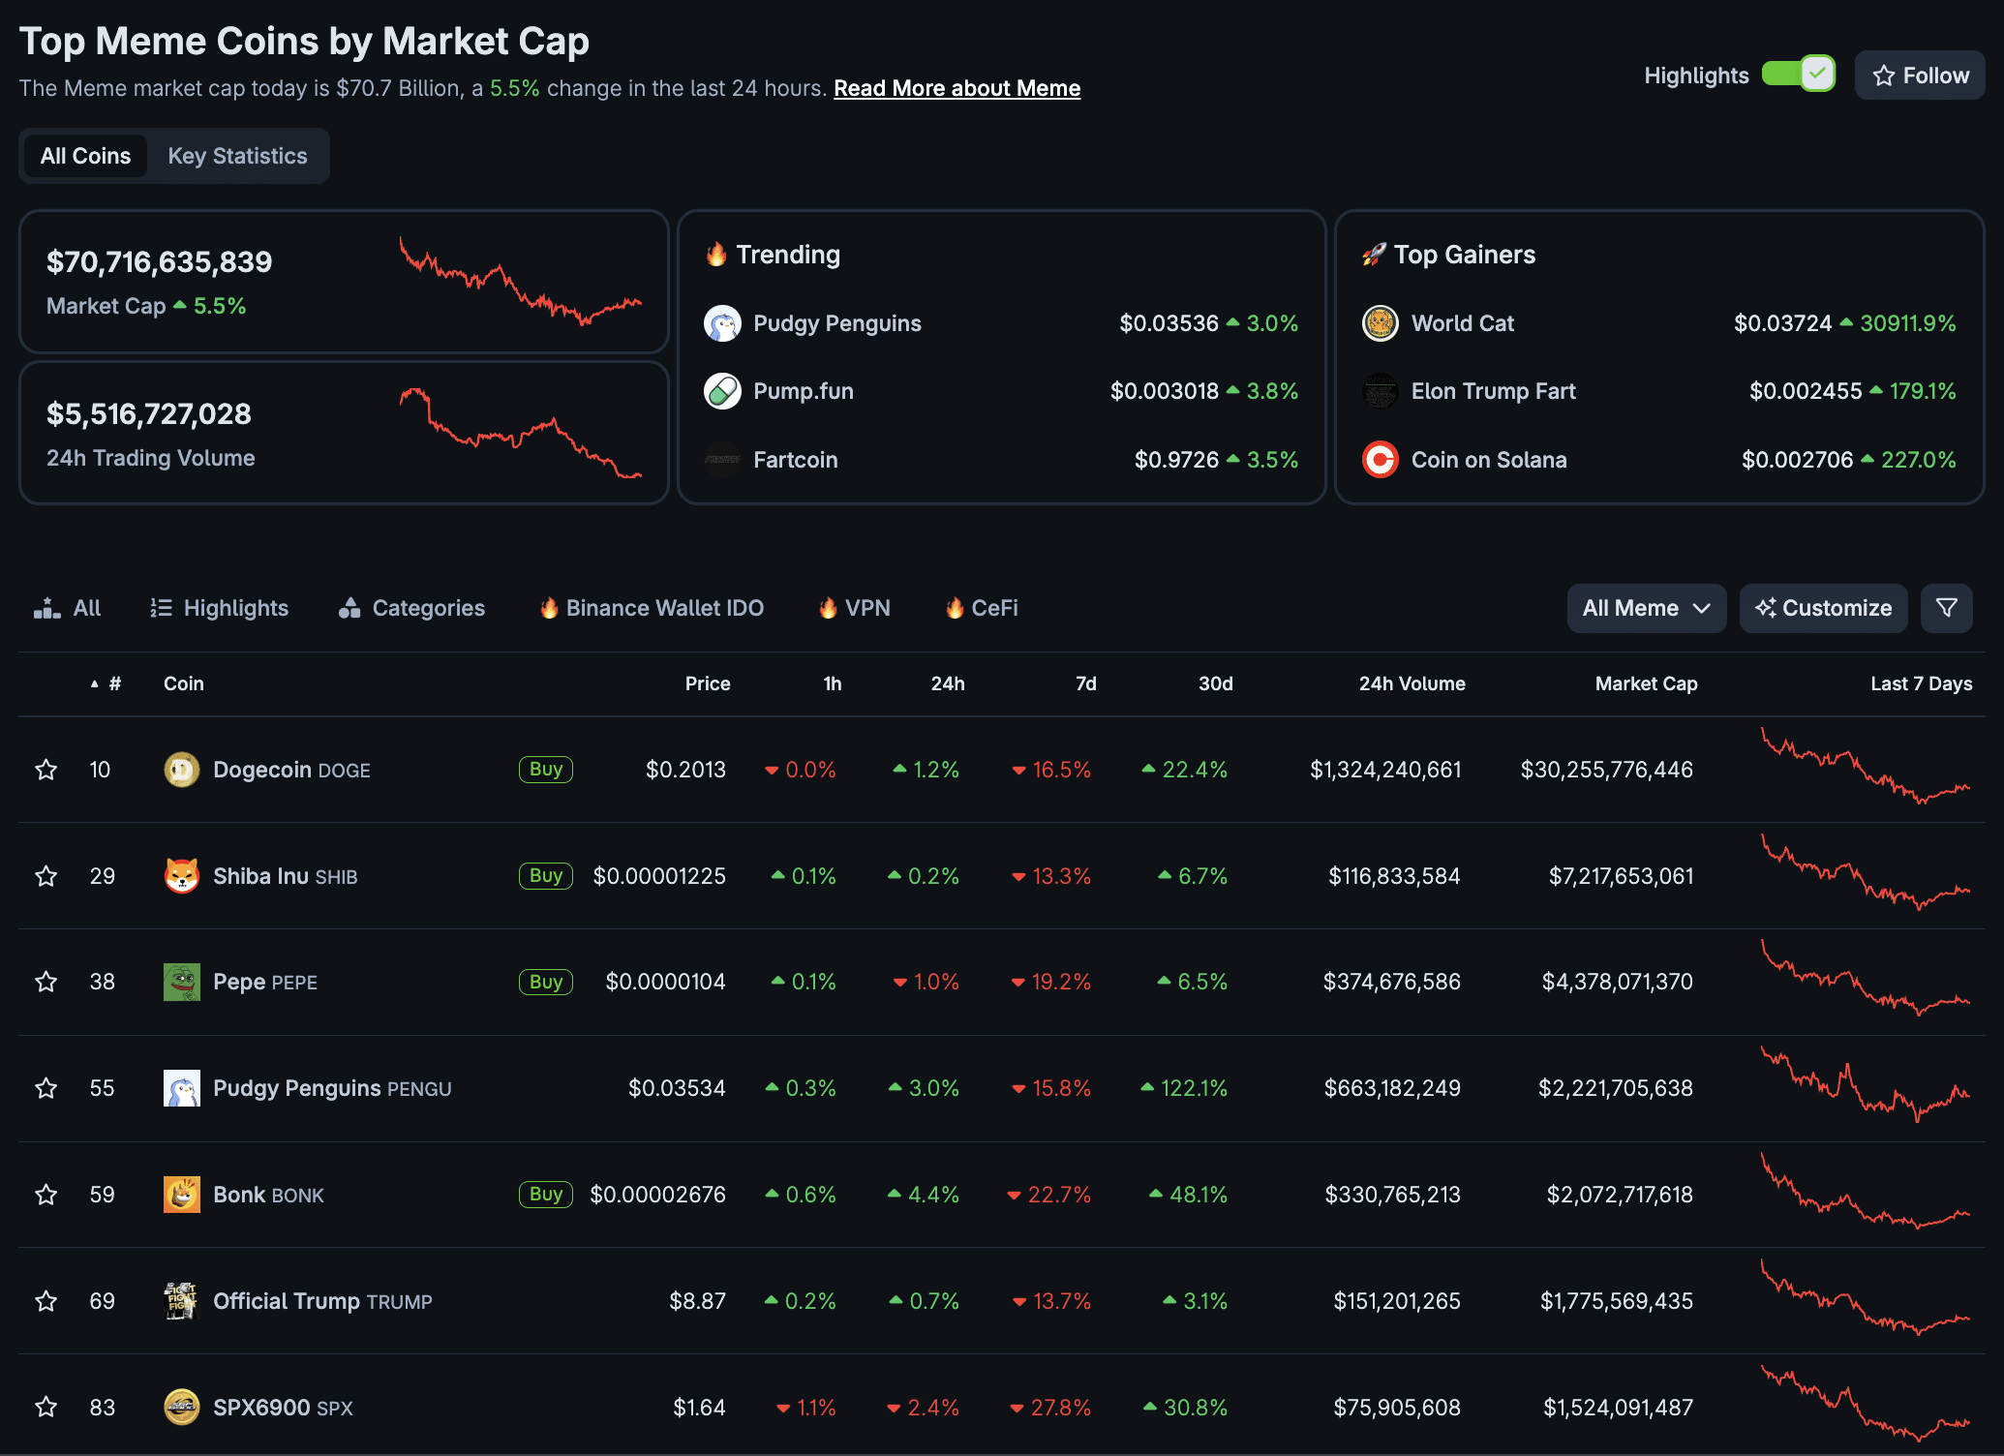Screen dimensions: 2004x1456
Task: Click the Pudgy Penguins icon in Trending
Action: click(x=722, y=323)
